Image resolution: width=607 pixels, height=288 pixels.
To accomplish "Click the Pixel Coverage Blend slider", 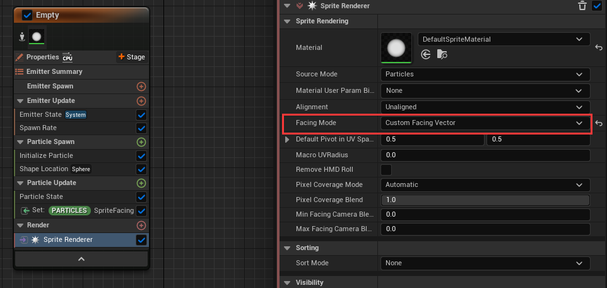I will tap(485, 200).
